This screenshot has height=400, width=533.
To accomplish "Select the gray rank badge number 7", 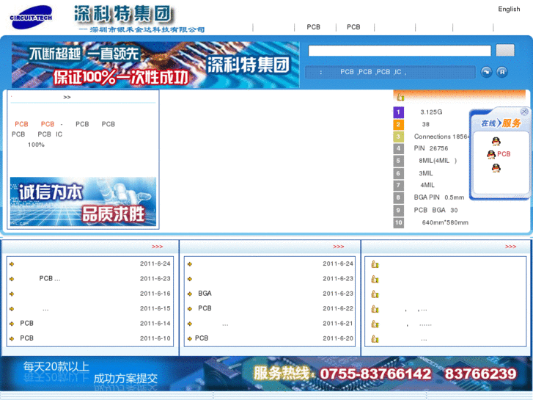I will pyautogui.click(x=398, y=185).
